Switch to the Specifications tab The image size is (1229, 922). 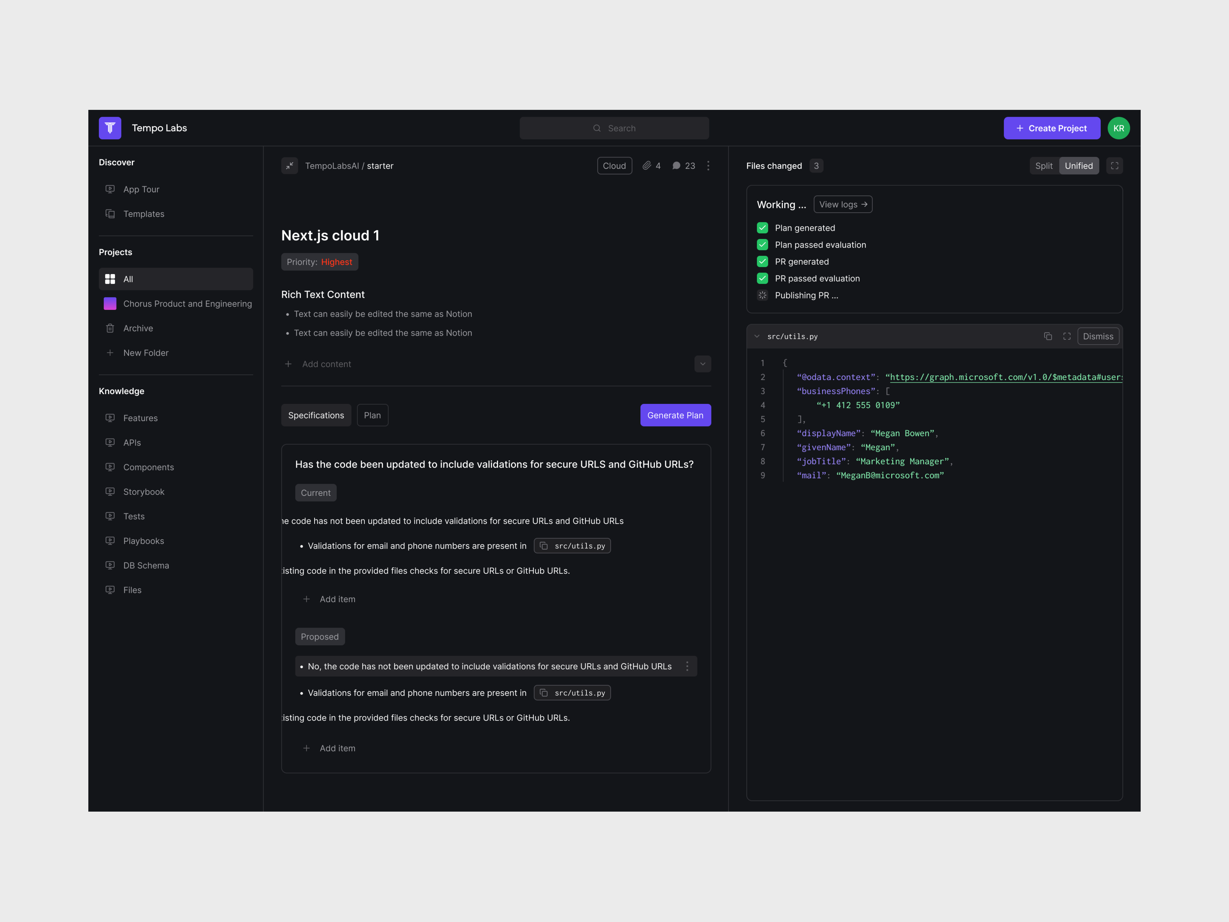click(x=316, y=415)
